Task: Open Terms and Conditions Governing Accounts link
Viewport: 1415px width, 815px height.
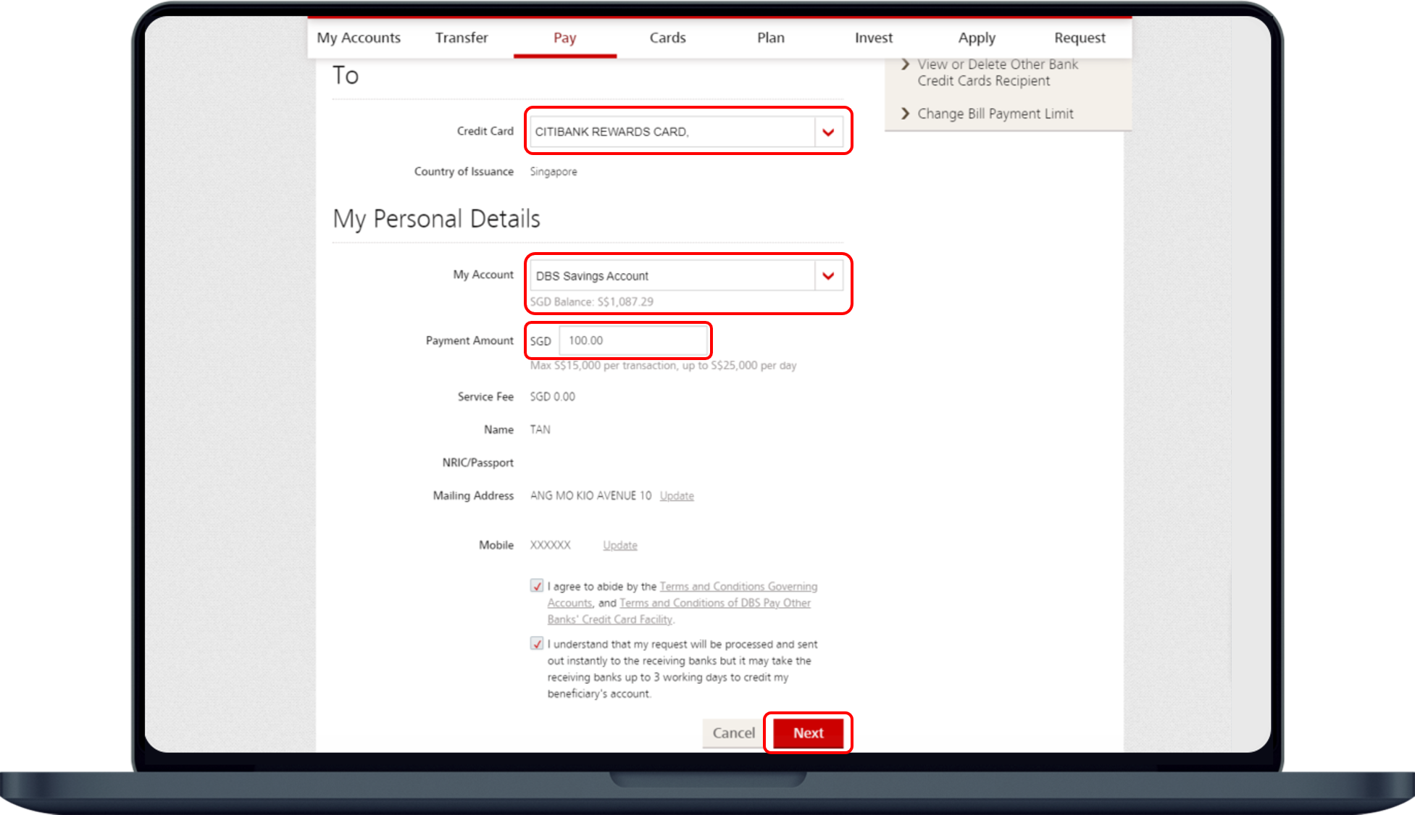Action: point(738,586)
